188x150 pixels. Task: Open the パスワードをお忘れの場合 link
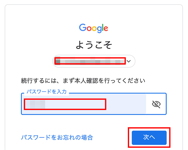57,137
